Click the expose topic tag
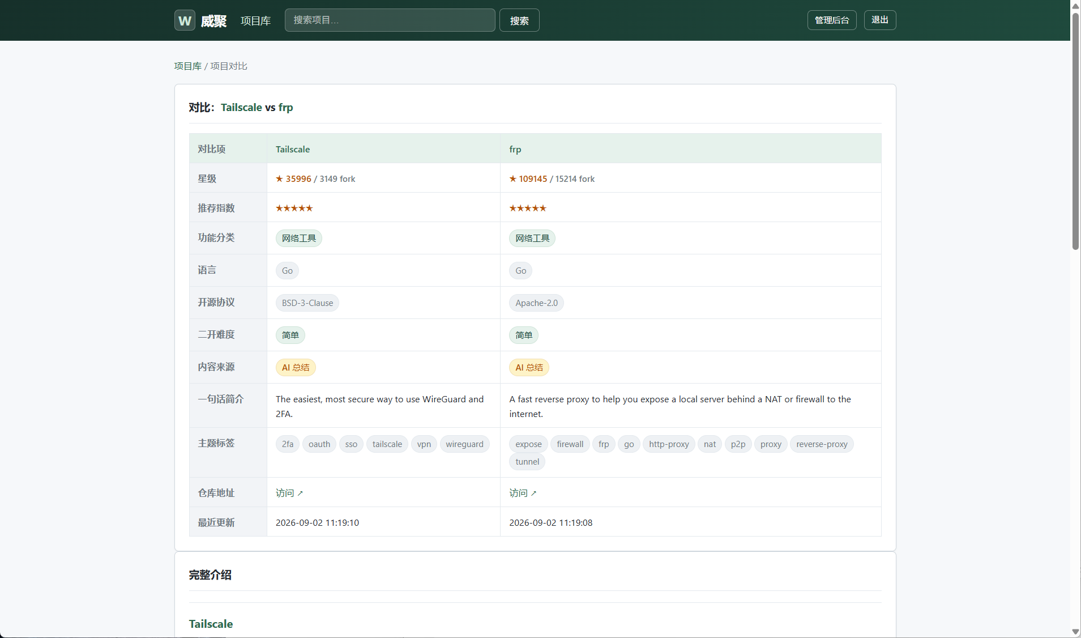1081x638 pixels. [528, 444]
